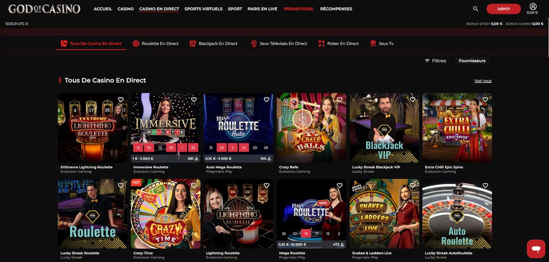Favorite Mega Roulette with heart icon

[x=339, y=185]
